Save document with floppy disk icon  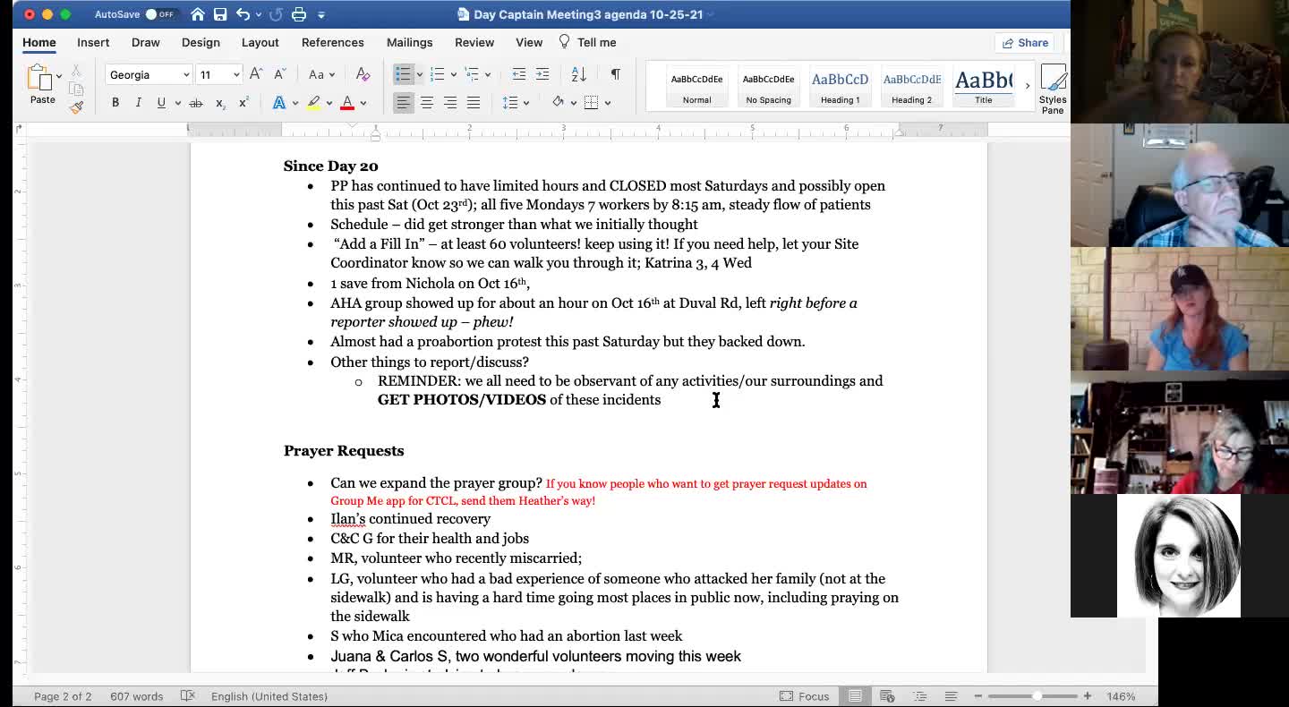pos(220,14)
